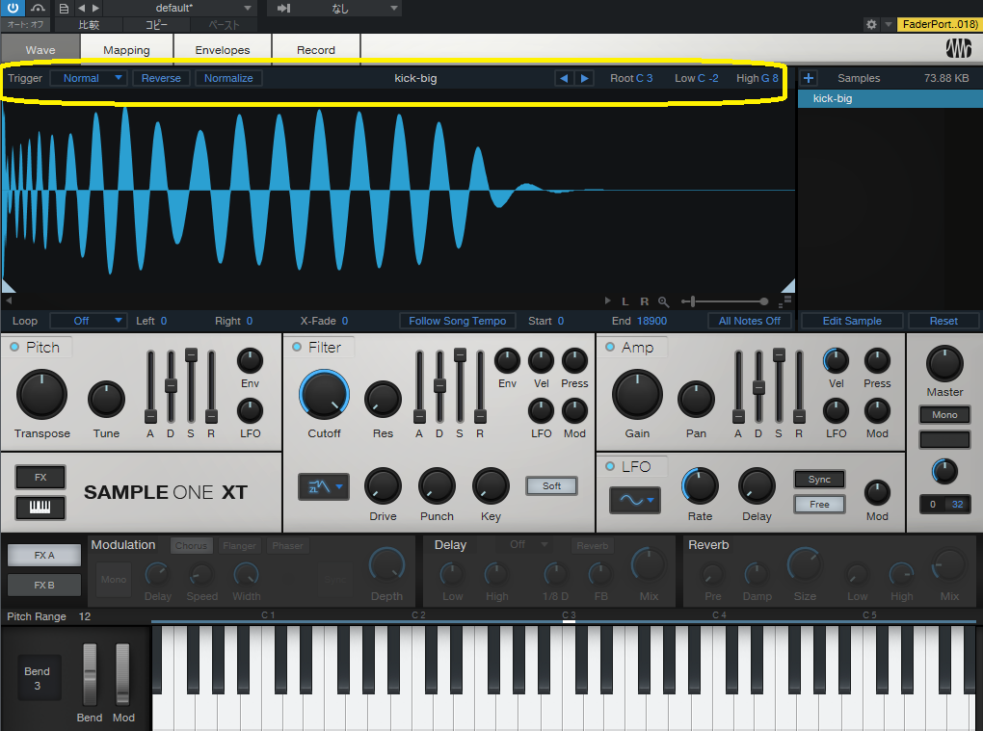This screenshot has width=983, height=731.
Task: Click the FaderPort controller label
Action: 939,24
